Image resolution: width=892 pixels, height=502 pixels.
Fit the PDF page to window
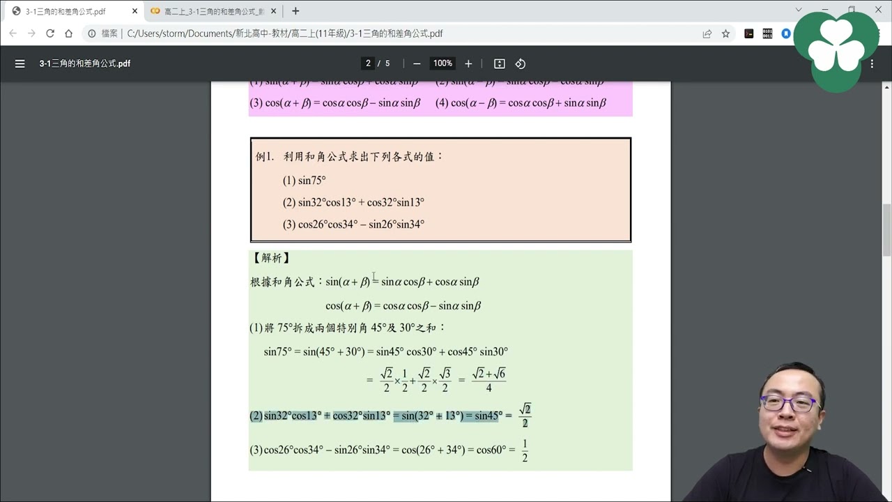click(499, 63)
